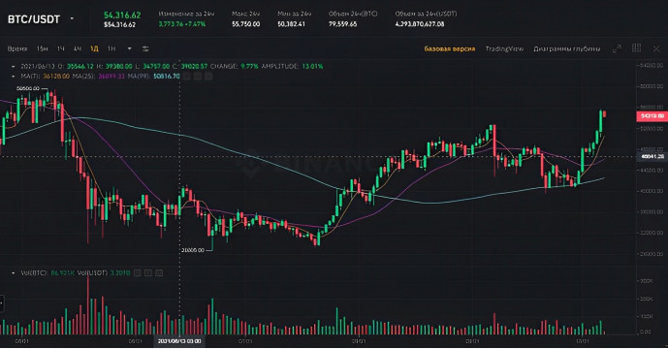
Task: Select the 1Н weekly interval
Action: [x=111, y=49]
